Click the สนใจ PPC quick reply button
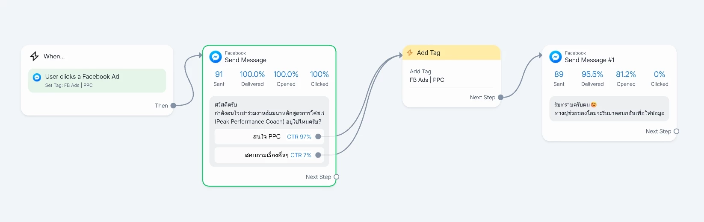 click(x=266, y=137)
